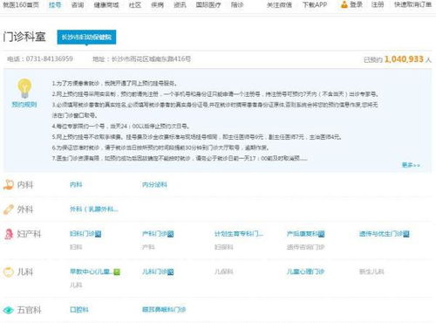Open the 健康商城 navigation item
This screenshot has width=436, height=323.
click(106, 4)
